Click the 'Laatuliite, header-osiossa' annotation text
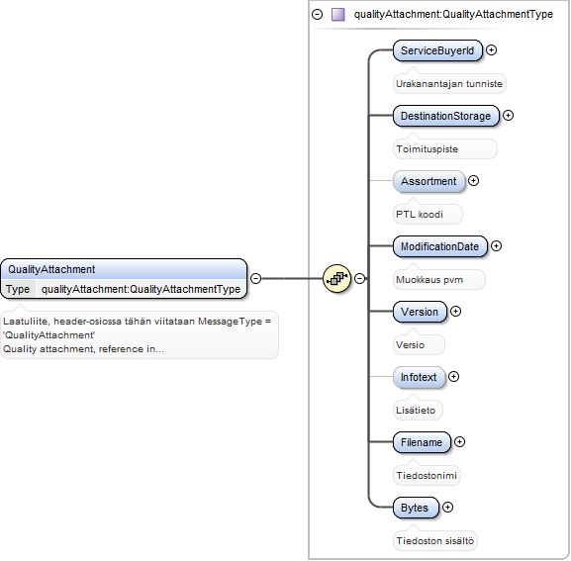 click(x=140, y=335)
